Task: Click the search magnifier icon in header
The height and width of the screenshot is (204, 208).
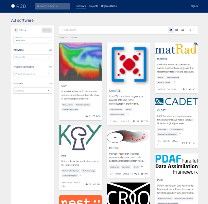Action: point(38,6)
